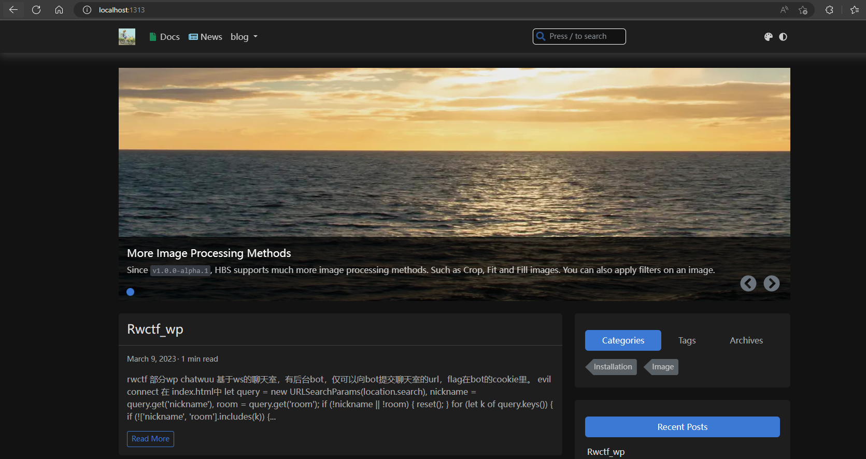Open the News navigation link

(205, 37)
